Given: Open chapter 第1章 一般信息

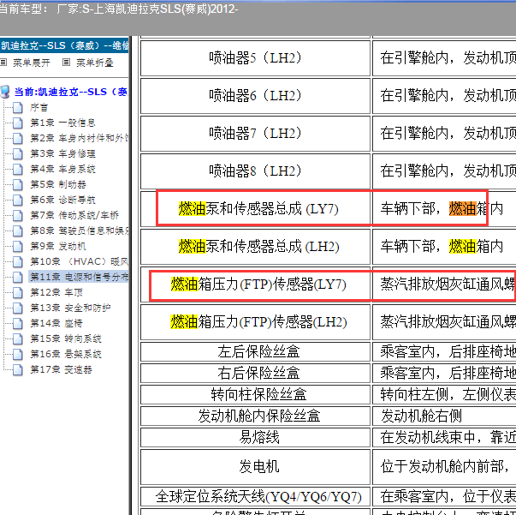Looking at the screenshot, I should click(62, 123).
